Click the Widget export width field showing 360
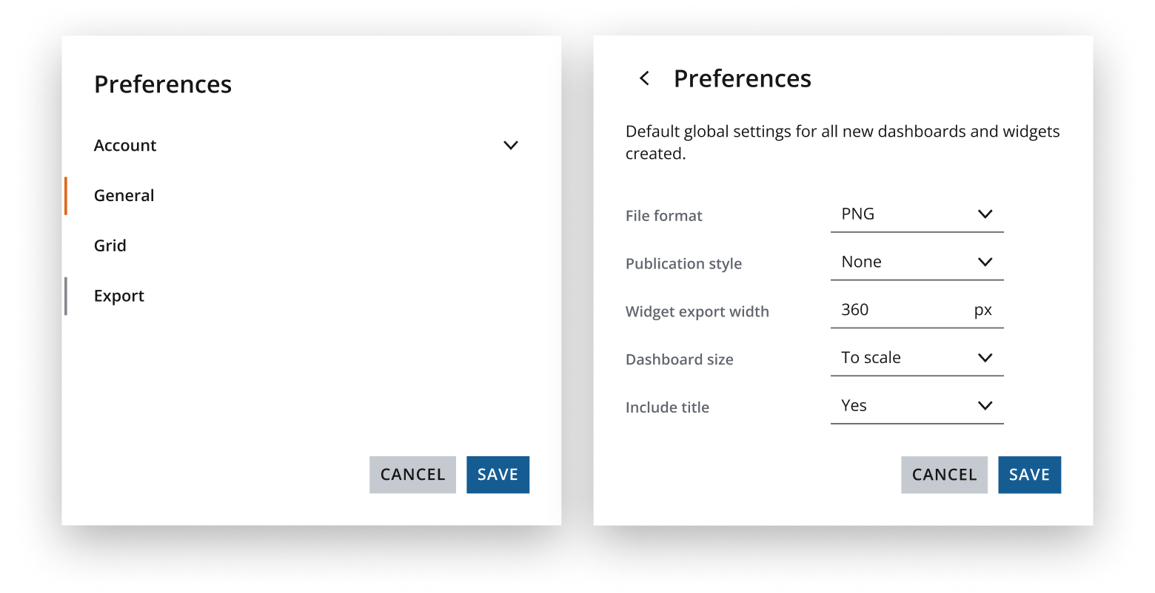 coord(896,310)
